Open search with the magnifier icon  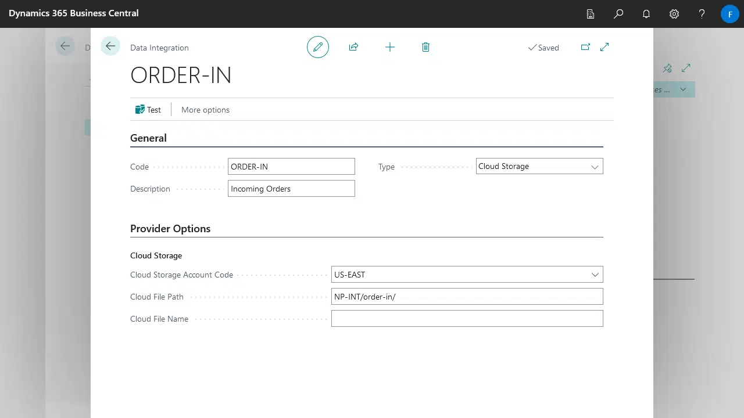[x=618, y=13]
